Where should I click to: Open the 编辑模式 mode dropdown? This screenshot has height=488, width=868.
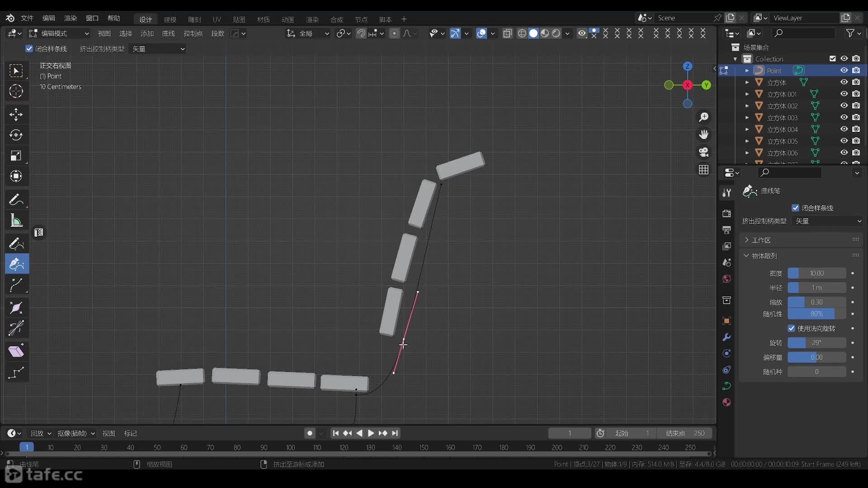(59, 33)
